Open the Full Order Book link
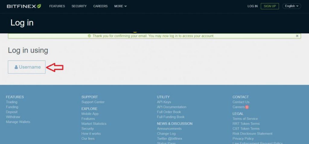Viewport: 309px width, 144px height. [x=169, y=112]
